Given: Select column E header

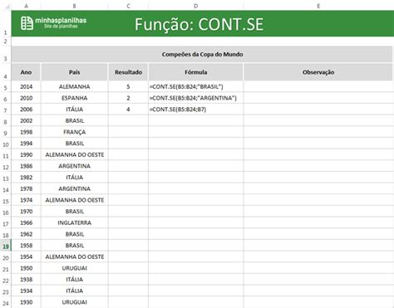Looking at the screenshot, I should tap(318, 6).
